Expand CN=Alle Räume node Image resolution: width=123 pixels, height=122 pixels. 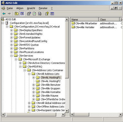(x=34, y=96)
